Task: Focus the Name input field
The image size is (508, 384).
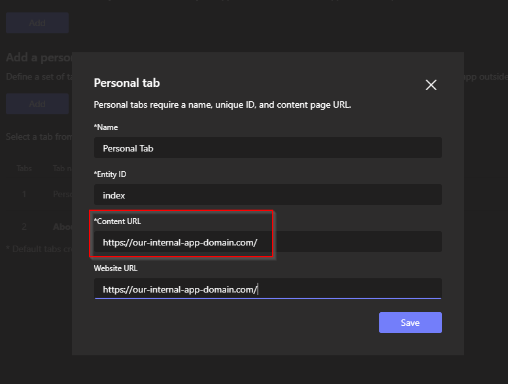Action: (x=267, y=148)
